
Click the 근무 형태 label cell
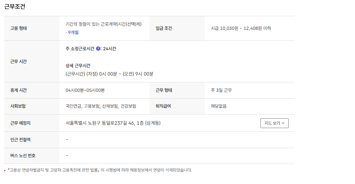(x=163, y=90)
